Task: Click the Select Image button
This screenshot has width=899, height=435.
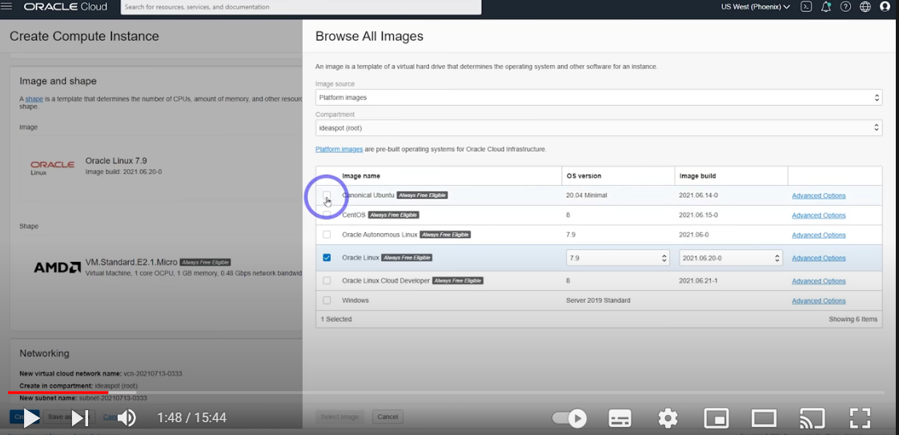Action: [x=339, y=417]
